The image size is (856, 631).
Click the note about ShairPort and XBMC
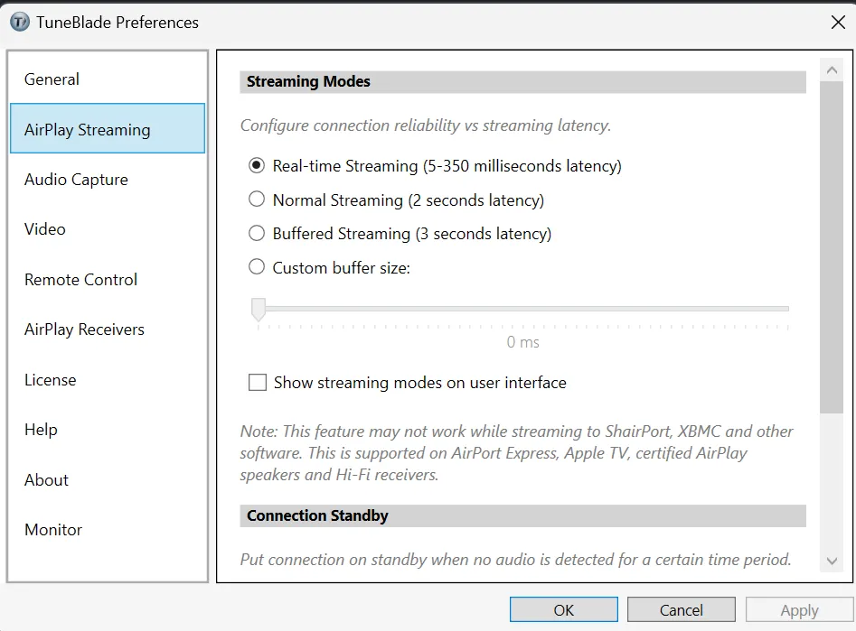(516, 452)
